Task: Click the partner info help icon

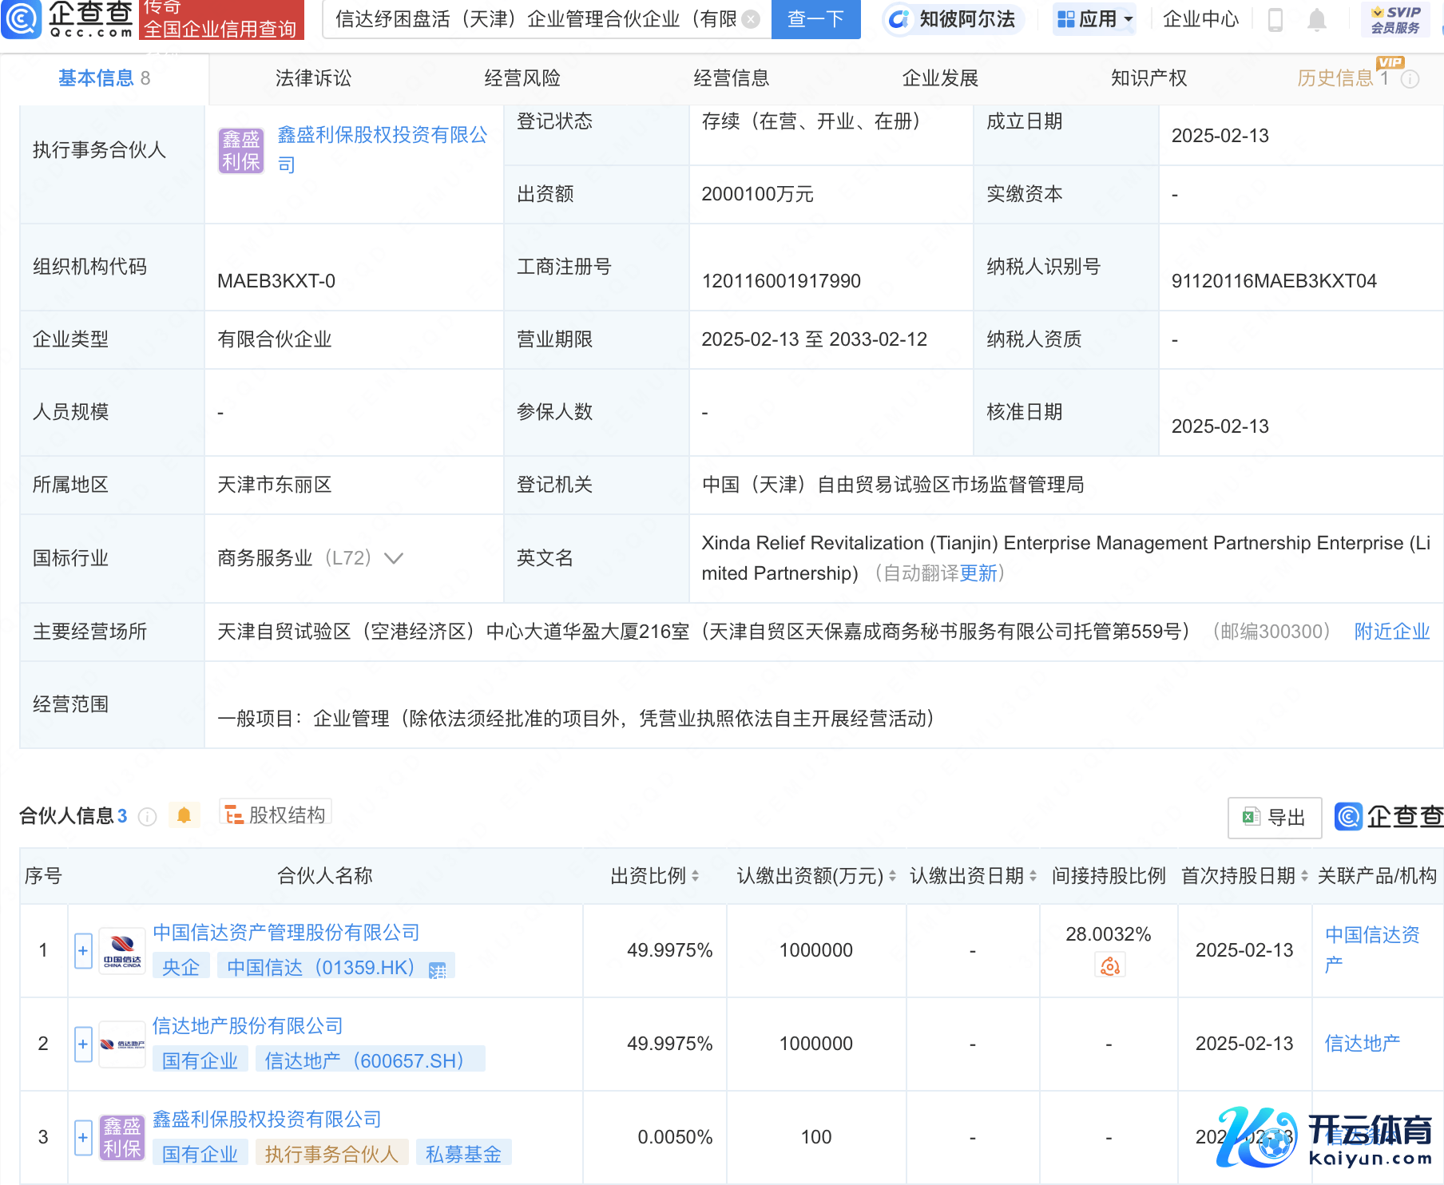Action: [147, 816]
